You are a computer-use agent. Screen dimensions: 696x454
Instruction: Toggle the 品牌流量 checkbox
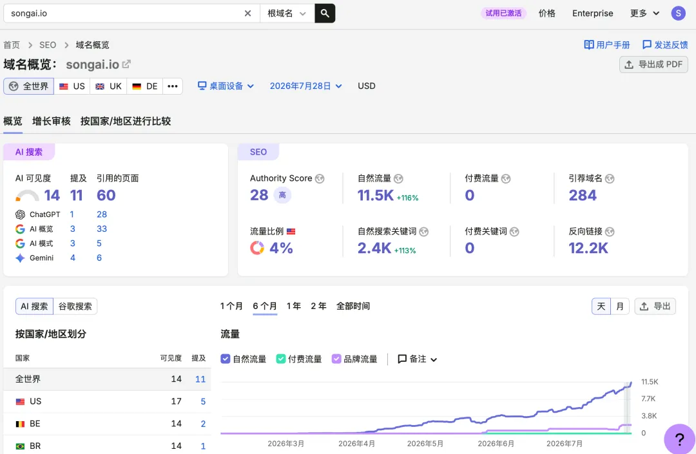pos(336,359)
